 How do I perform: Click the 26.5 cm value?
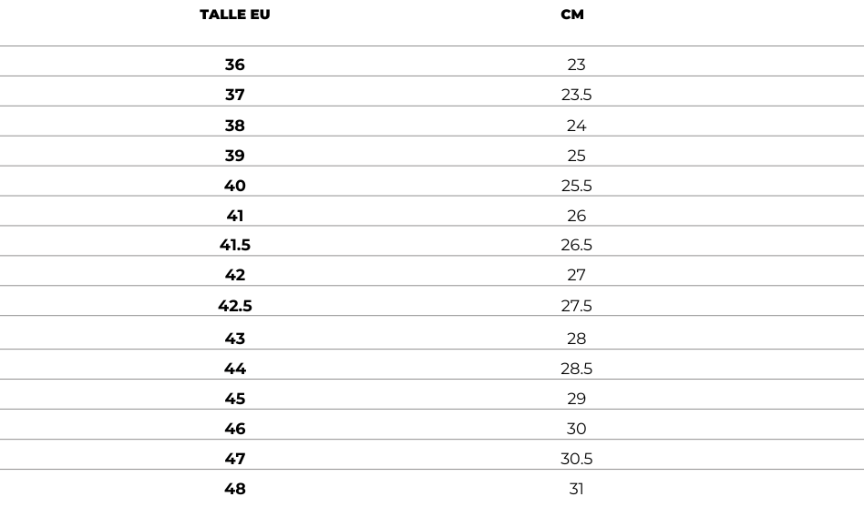tap(576, 245)
